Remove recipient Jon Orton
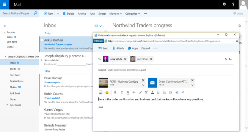The width and height of the screenshot is (248, 132). click(151, 59)
